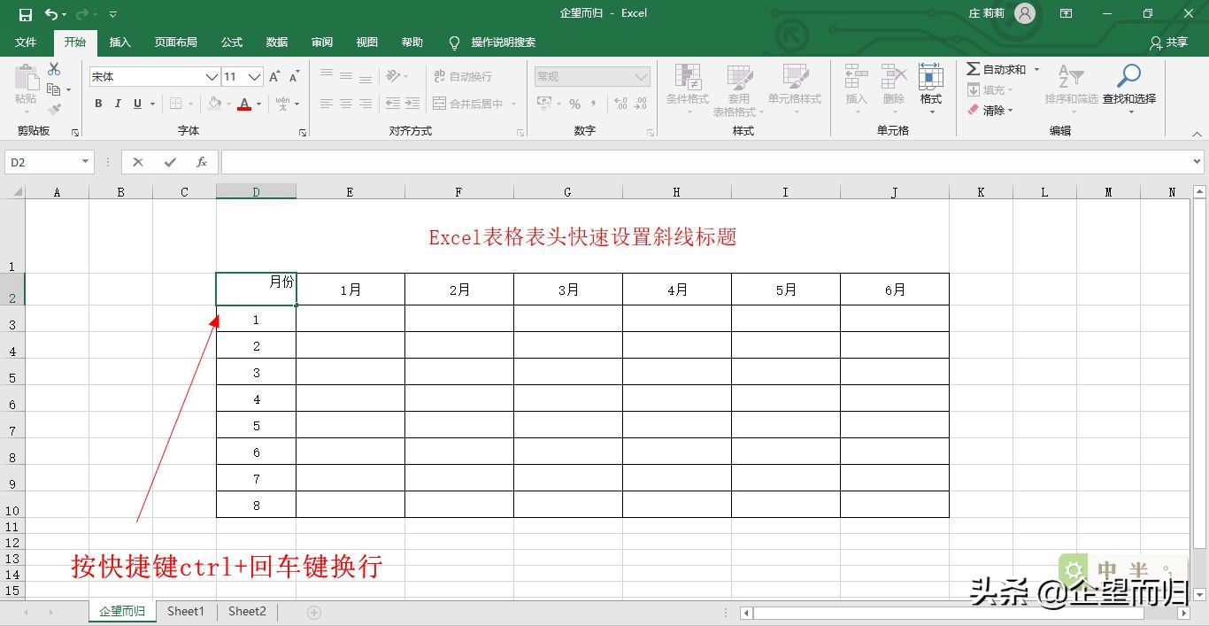Switch to the 插入 ribbon tab
Image resolution: width=1209 pixels, height=626 pixels.
[119, 42]
